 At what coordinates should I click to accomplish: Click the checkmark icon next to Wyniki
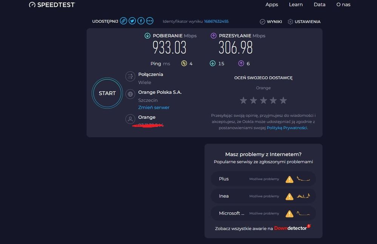click(x=263, y=22)
